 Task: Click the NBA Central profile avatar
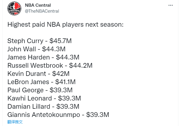point(14,8)
